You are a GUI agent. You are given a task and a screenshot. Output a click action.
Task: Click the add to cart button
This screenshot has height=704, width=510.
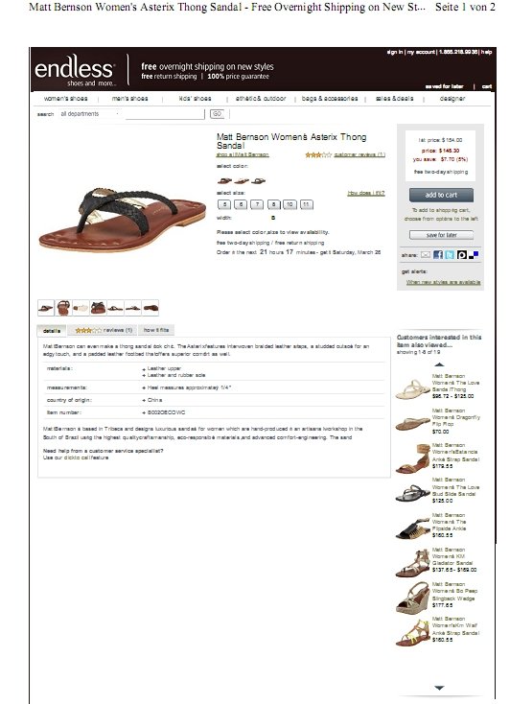pos(441,195)
